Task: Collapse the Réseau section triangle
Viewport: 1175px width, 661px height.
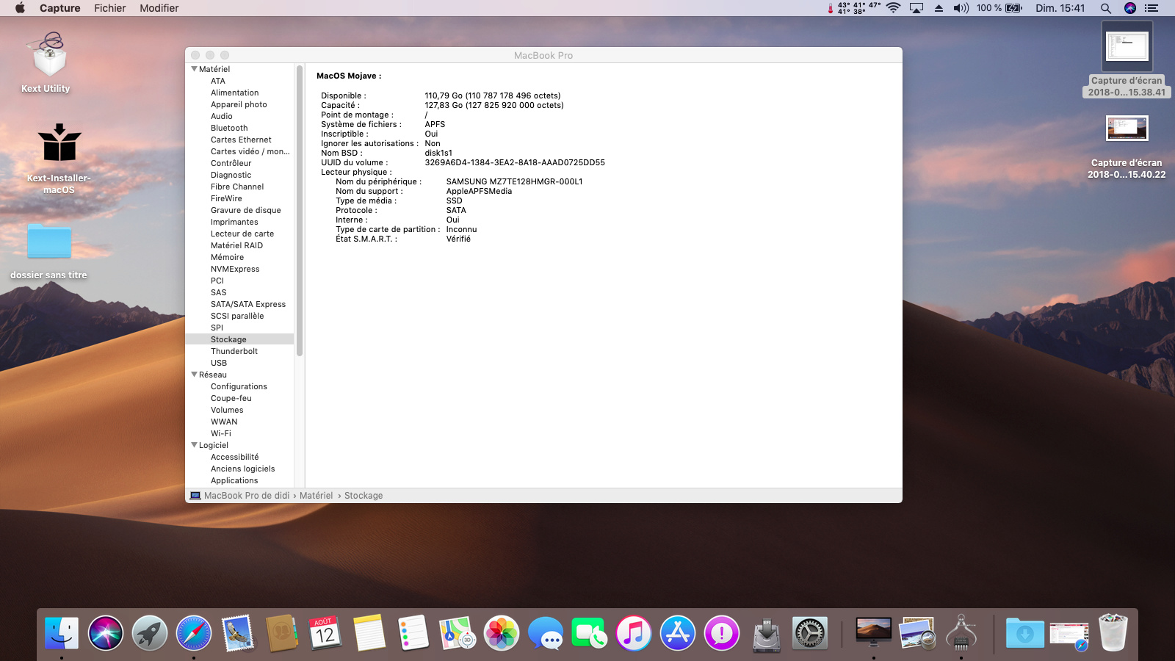Action: point(194,375)
